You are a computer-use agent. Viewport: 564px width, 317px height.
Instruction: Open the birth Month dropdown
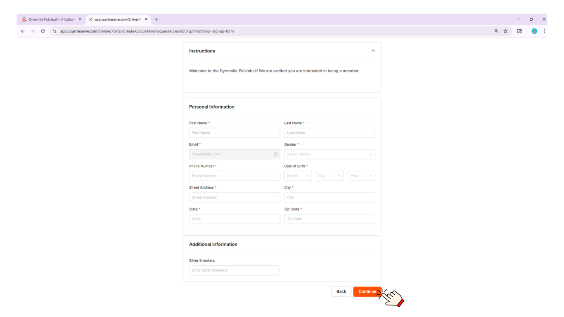point(298,176)
